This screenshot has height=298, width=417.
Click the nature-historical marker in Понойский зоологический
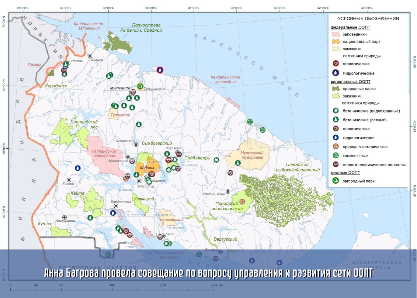242,202
